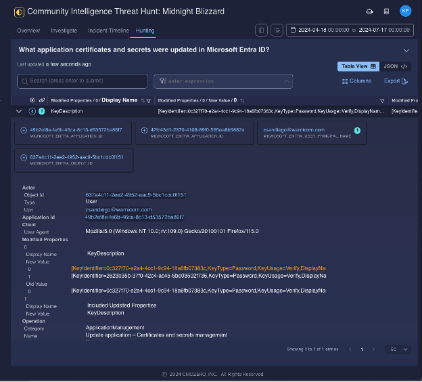The width and height of the screenshot is (422, 382).
Task: Click the ApplicationManagement category value
Action: 115,328
